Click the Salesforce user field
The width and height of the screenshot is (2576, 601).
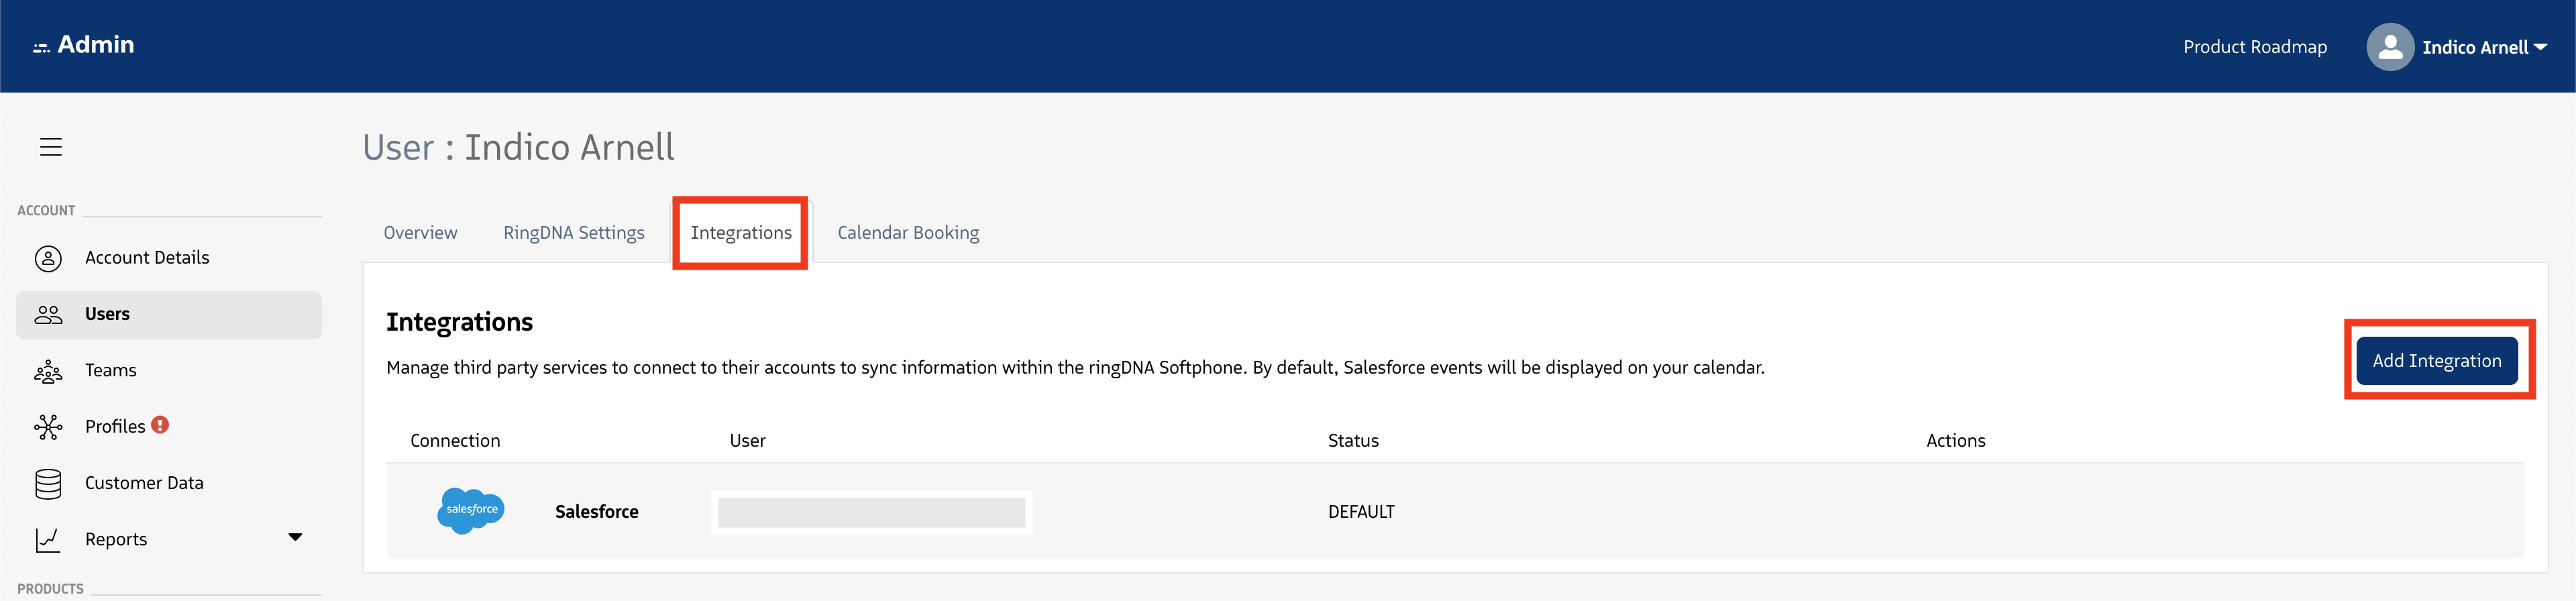tap(871, 513)
